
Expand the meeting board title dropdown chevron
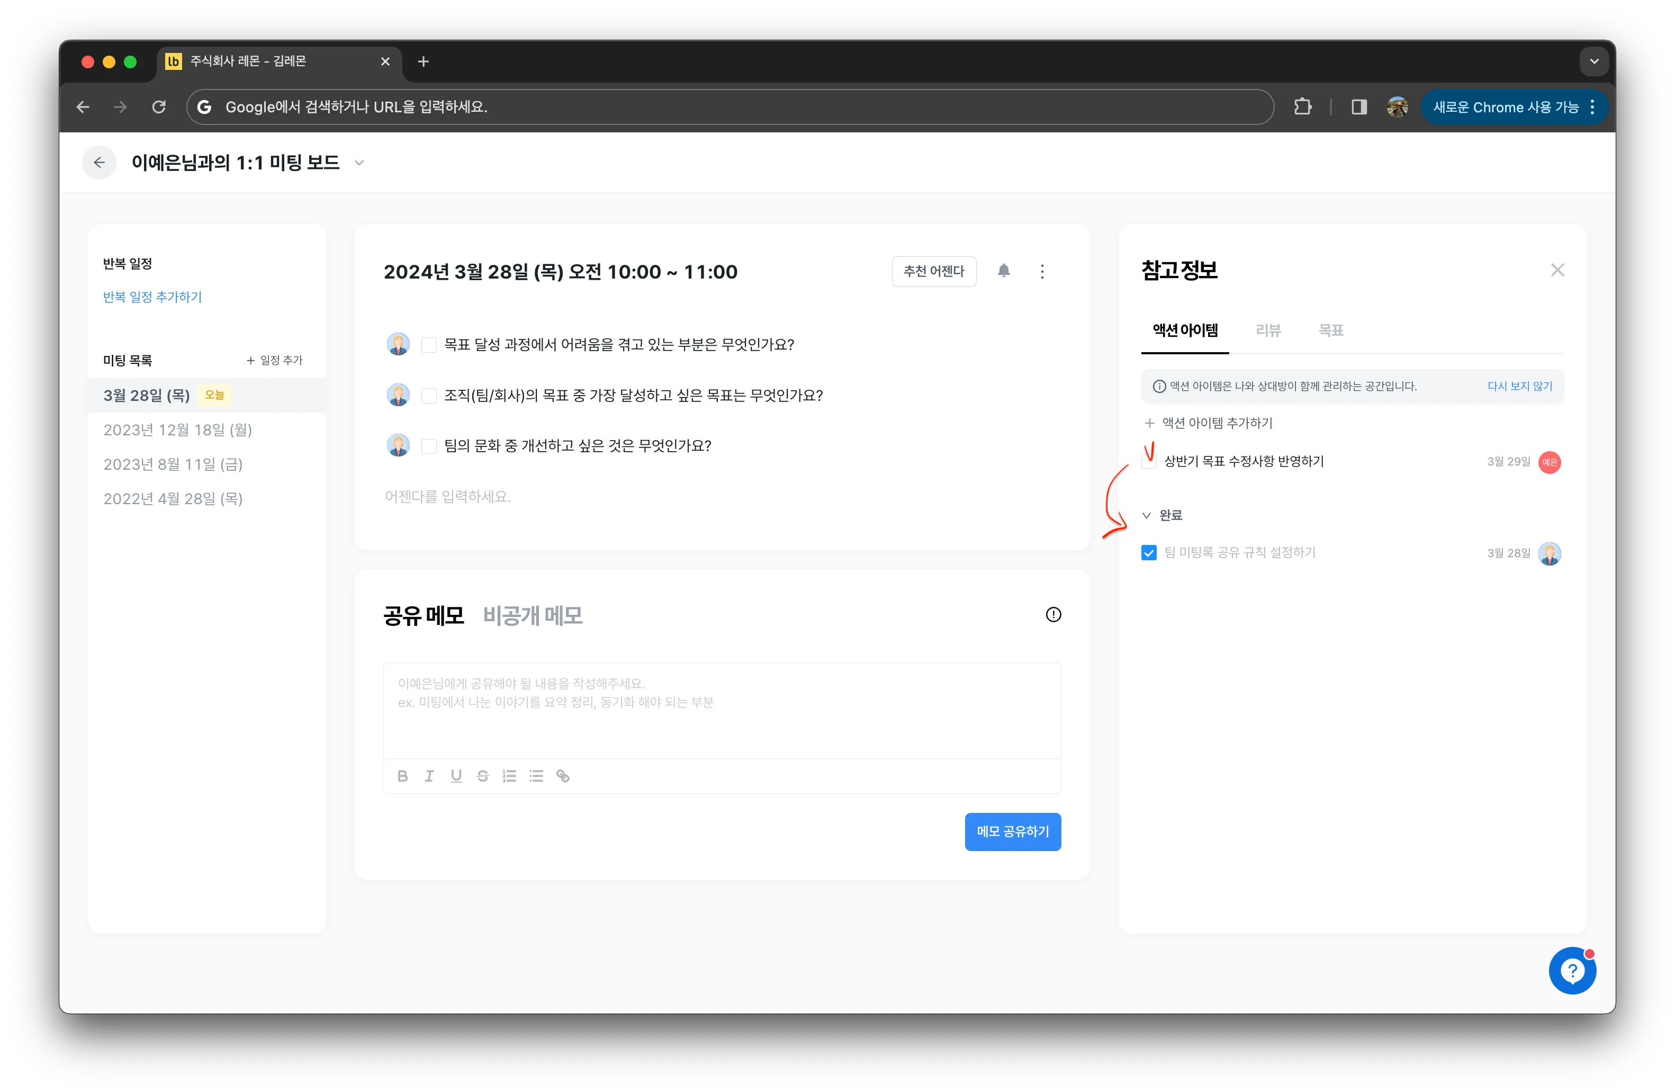(x=359, y=163)
